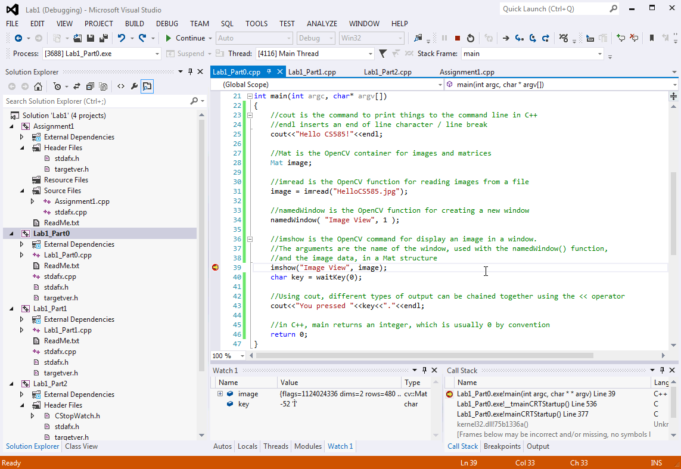Open the DEBUG menu
Screen dimensions: 681x469
[x=167, y=23]
